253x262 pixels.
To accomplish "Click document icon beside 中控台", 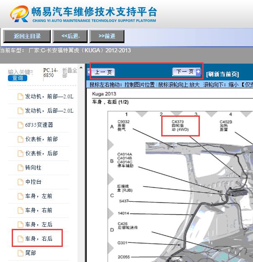I will pos(21,182).
